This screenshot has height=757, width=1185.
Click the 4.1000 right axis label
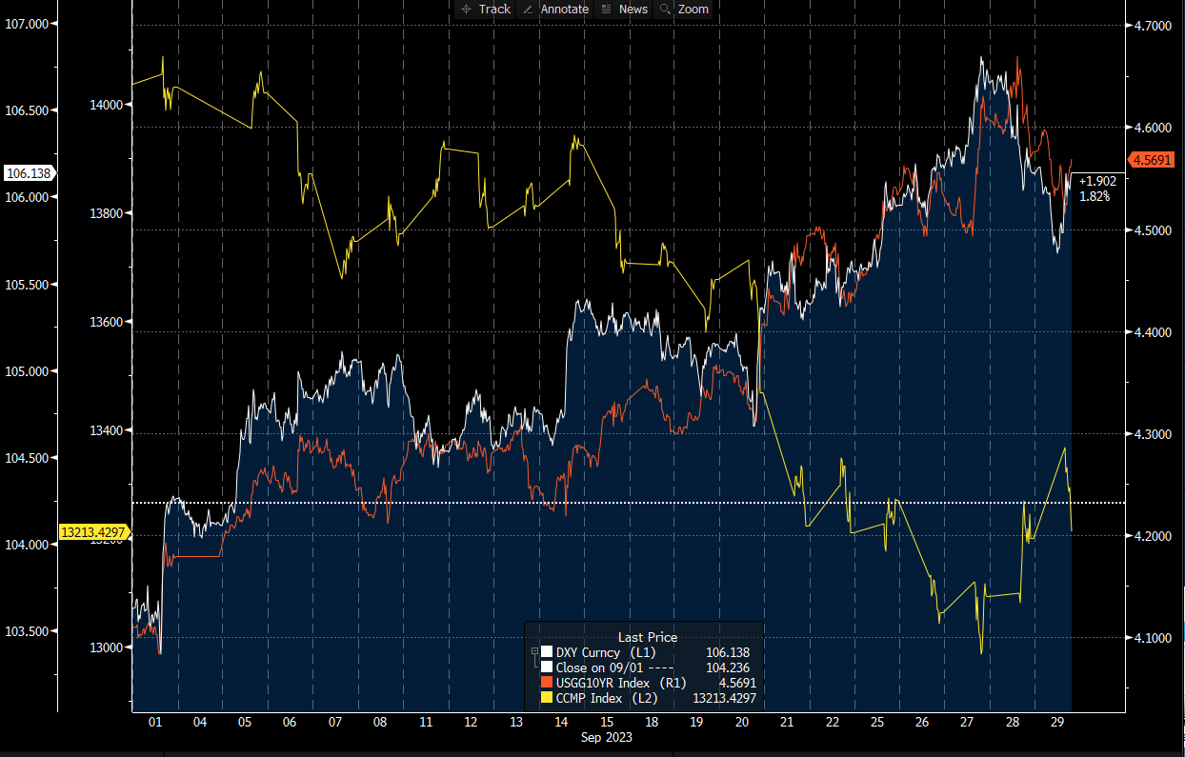tap(1154, 638)
